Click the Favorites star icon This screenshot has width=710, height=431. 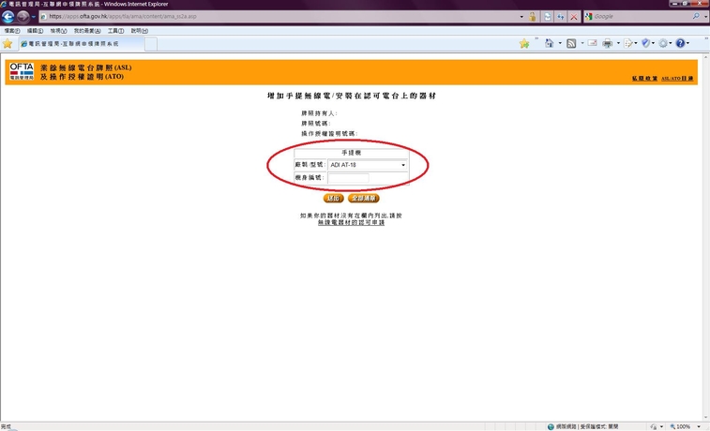pos(8,44)
